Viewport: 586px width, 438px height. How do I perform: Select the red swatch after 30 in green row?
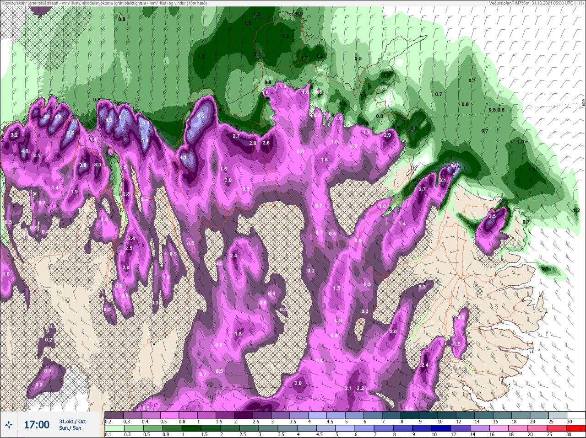576,428
